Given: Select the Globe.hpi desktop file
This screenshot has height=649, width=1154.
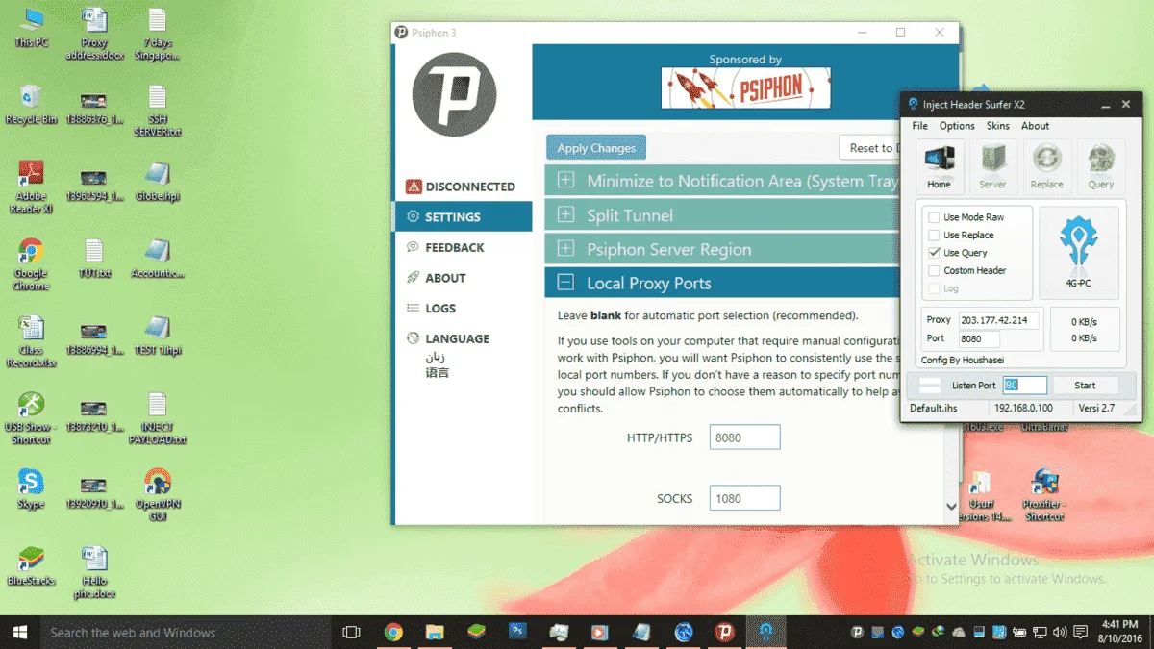Looking at the screenshot, I should 158,181.
